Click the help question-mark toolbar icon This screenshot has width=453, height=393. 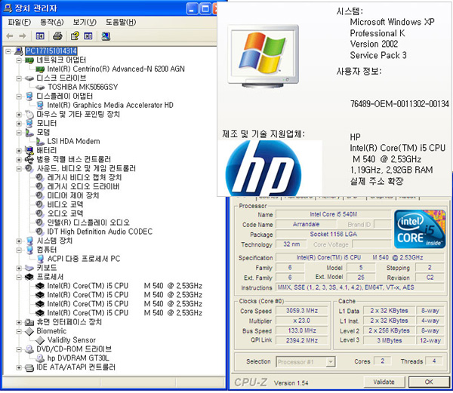point(75,36)
